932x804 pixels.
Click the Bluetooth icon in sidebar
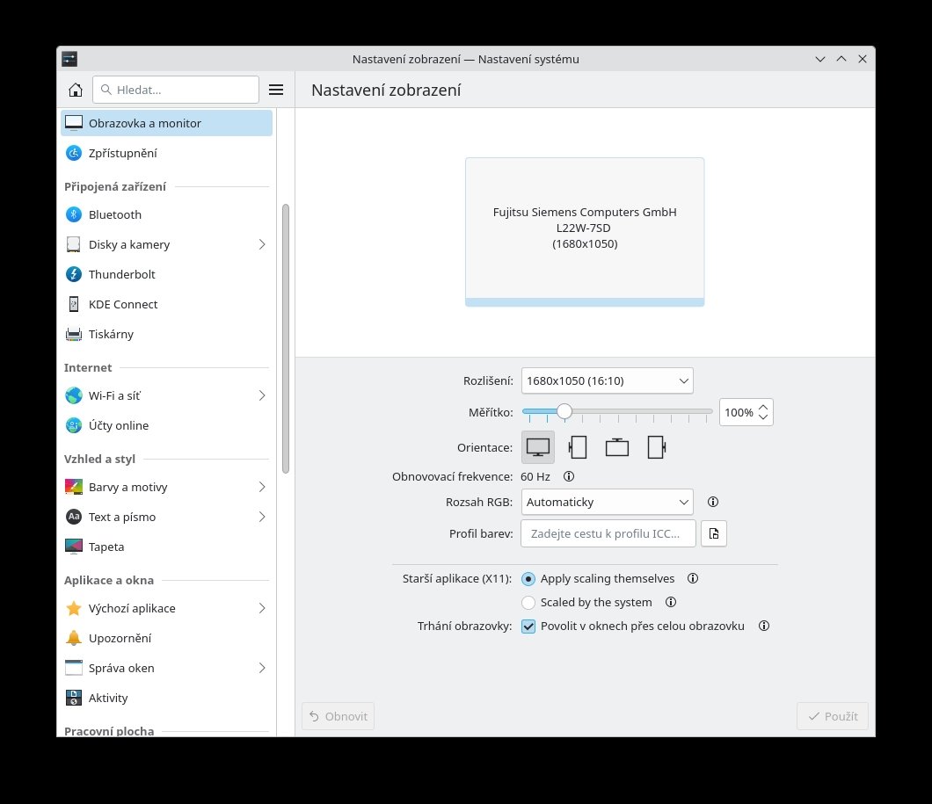74,214
